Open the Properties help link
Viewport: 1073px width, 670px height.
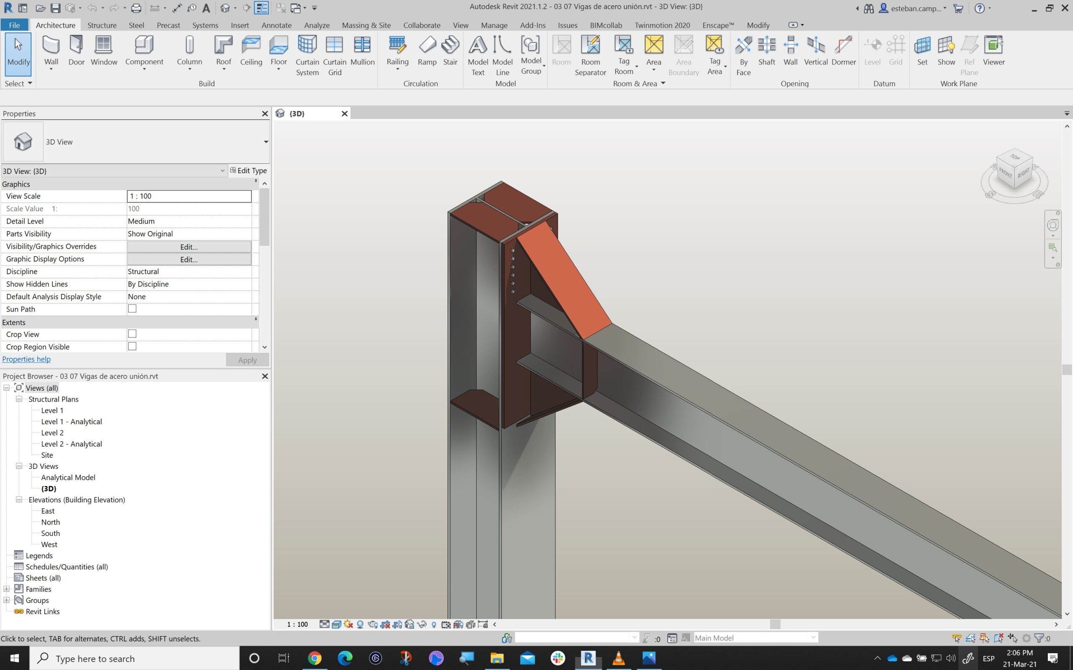pyautogui.click(x=26, y=359)
